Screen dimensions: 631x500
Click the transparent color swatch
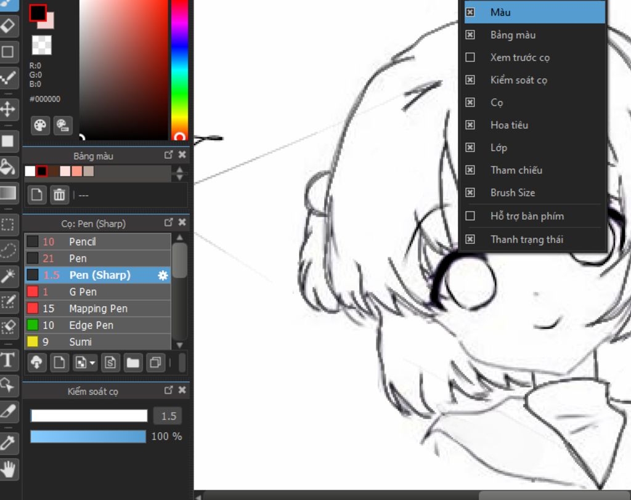click(41, 45)
